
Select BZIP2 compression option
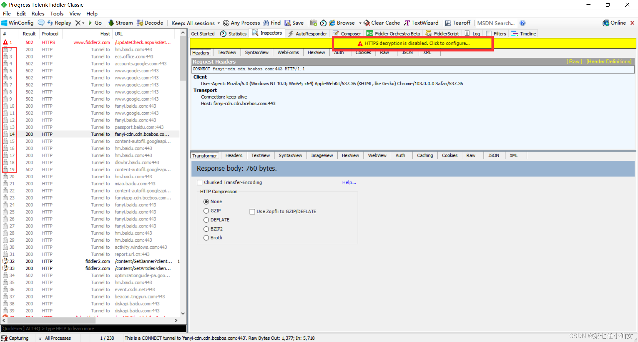click(x=206, y=229)
